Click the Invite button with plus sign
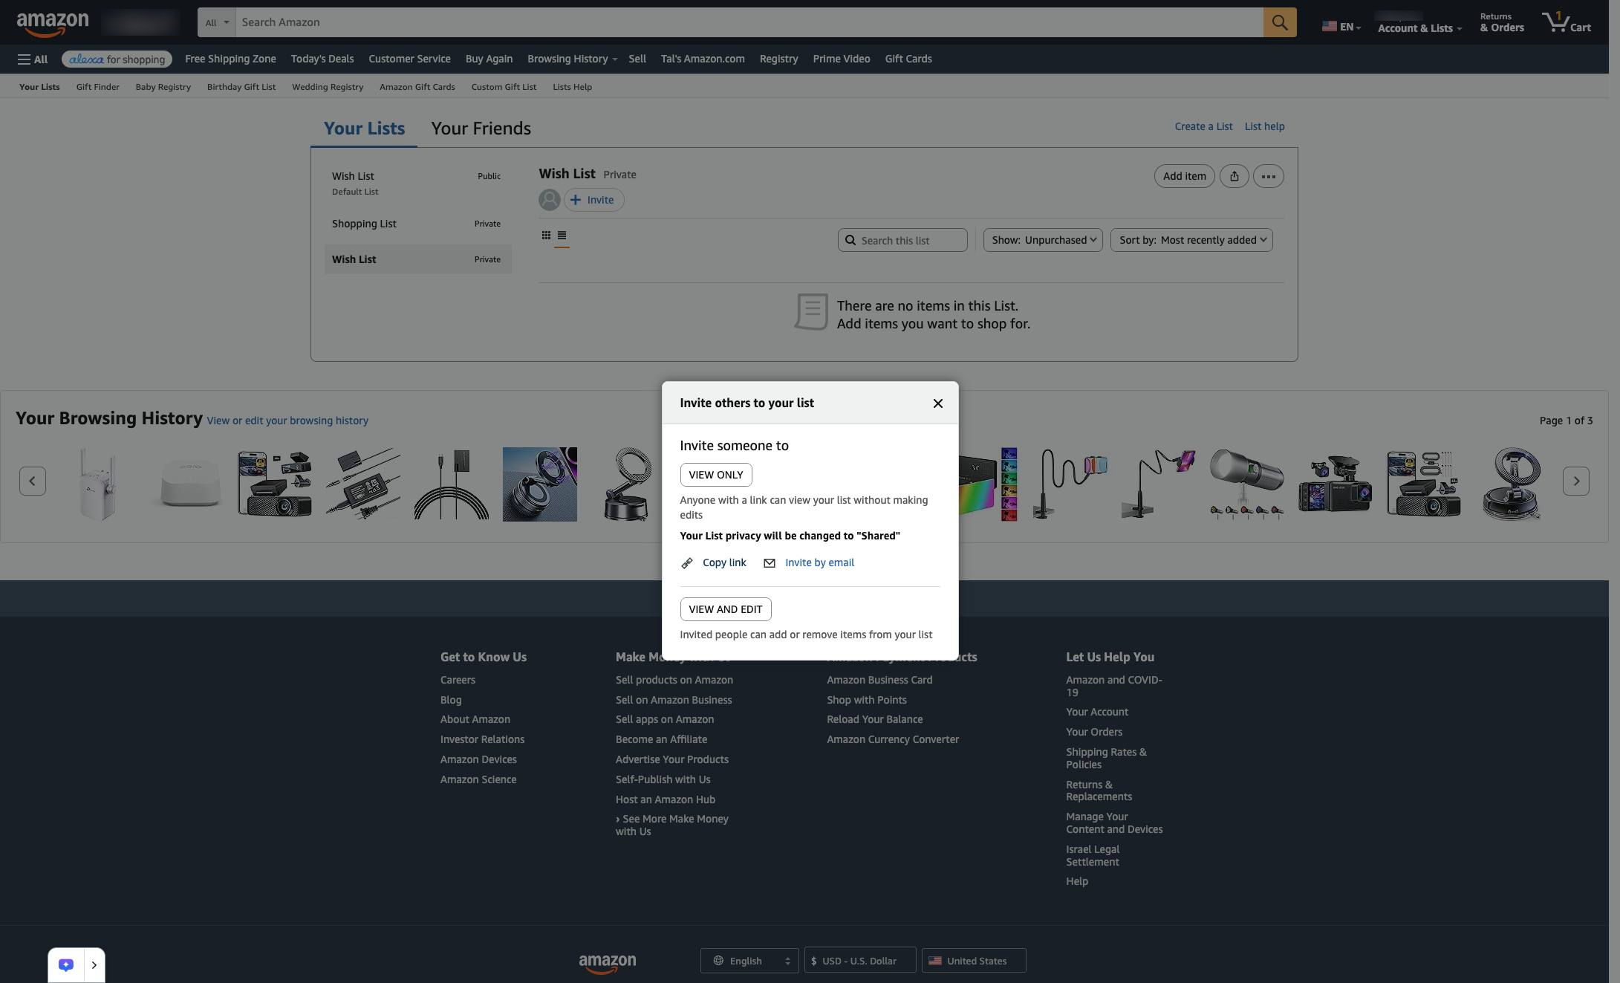1620x983 pixels. [594, 200]
